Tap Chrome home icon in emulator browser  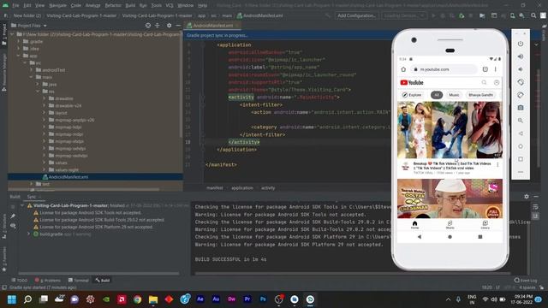pos(403,69)
